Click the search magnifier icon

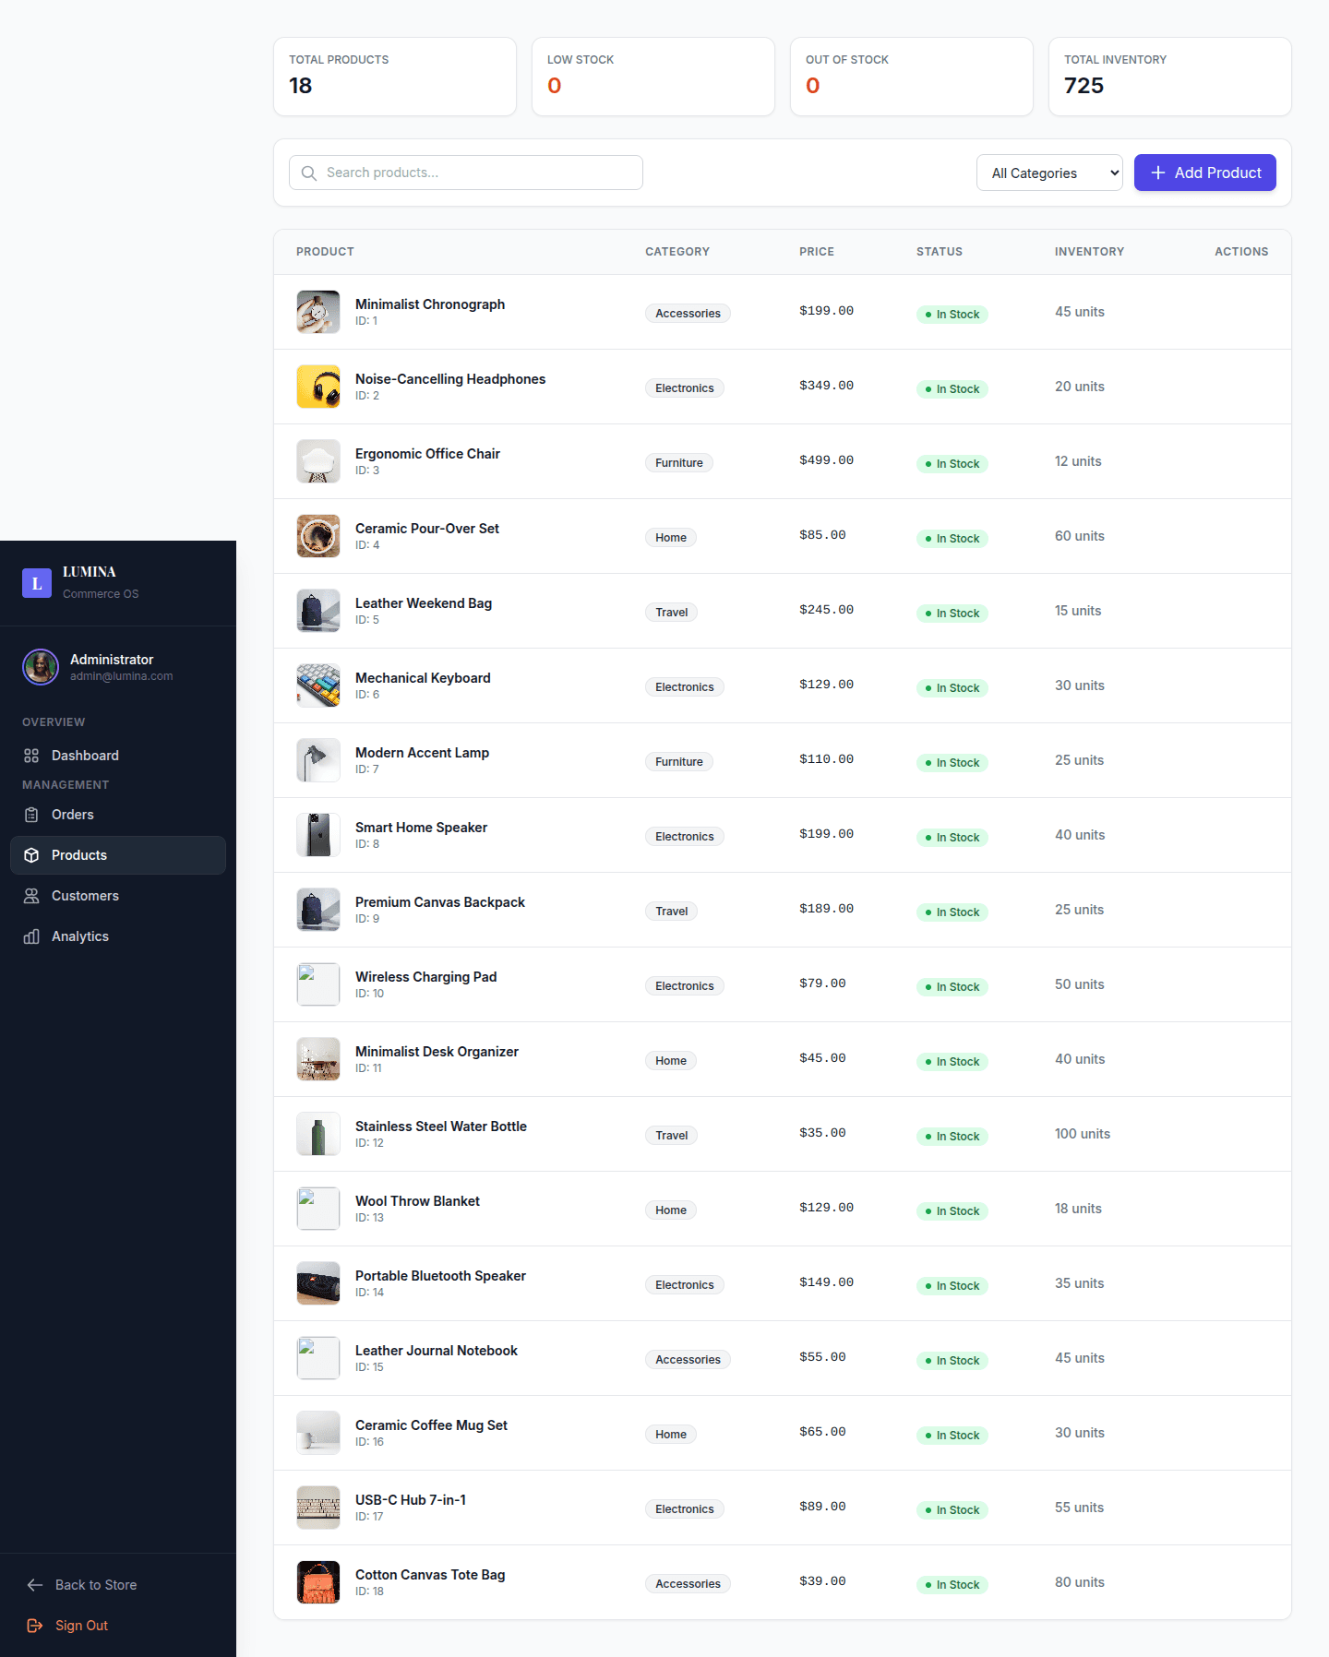[309, 173]
